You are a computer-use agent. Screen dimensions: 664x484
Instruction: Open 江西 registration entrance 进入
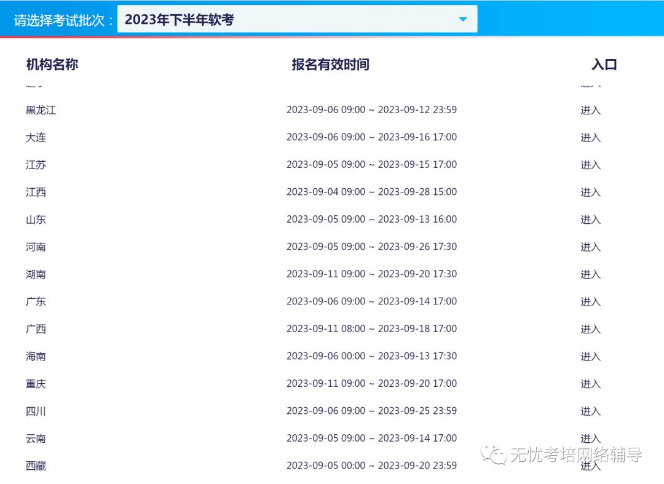590,192
